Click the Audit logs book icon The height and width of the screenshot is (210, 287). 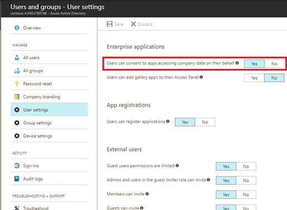click(17, 179)
